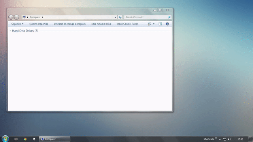Image resolution: width=253 pixels, height=142 pixels.
Task: Click the arrow before Computer in breadcrumb
Action: point(28,17)
